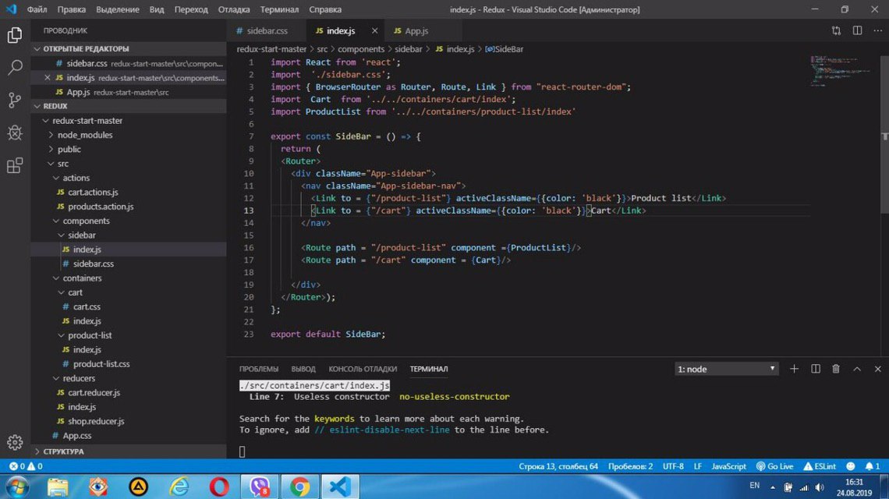Image resolution: width=889 pixels, height=499 pixels.
Task: Switch to ПРОБЛЕМЫ panel tab
Action: coord(259,369)
